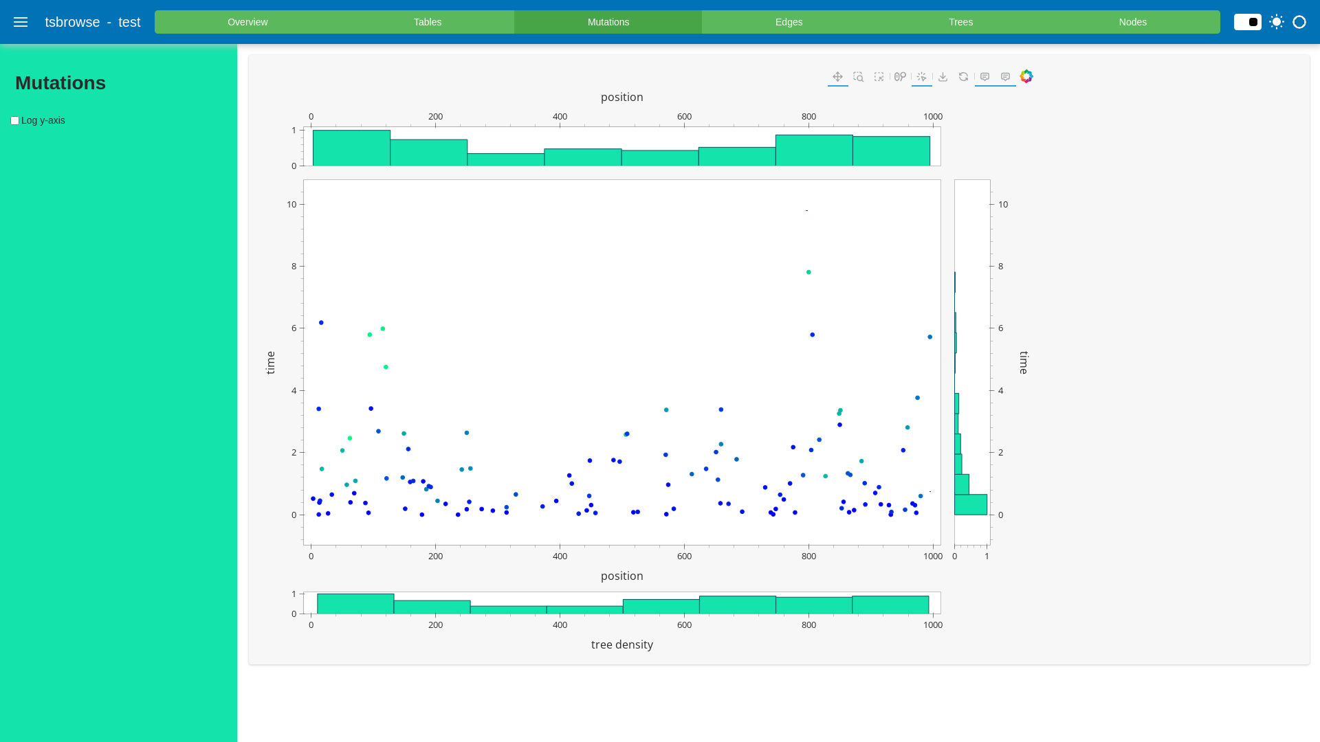Click the Save plot download icon

pyautogui.click(x=943, y=77)
